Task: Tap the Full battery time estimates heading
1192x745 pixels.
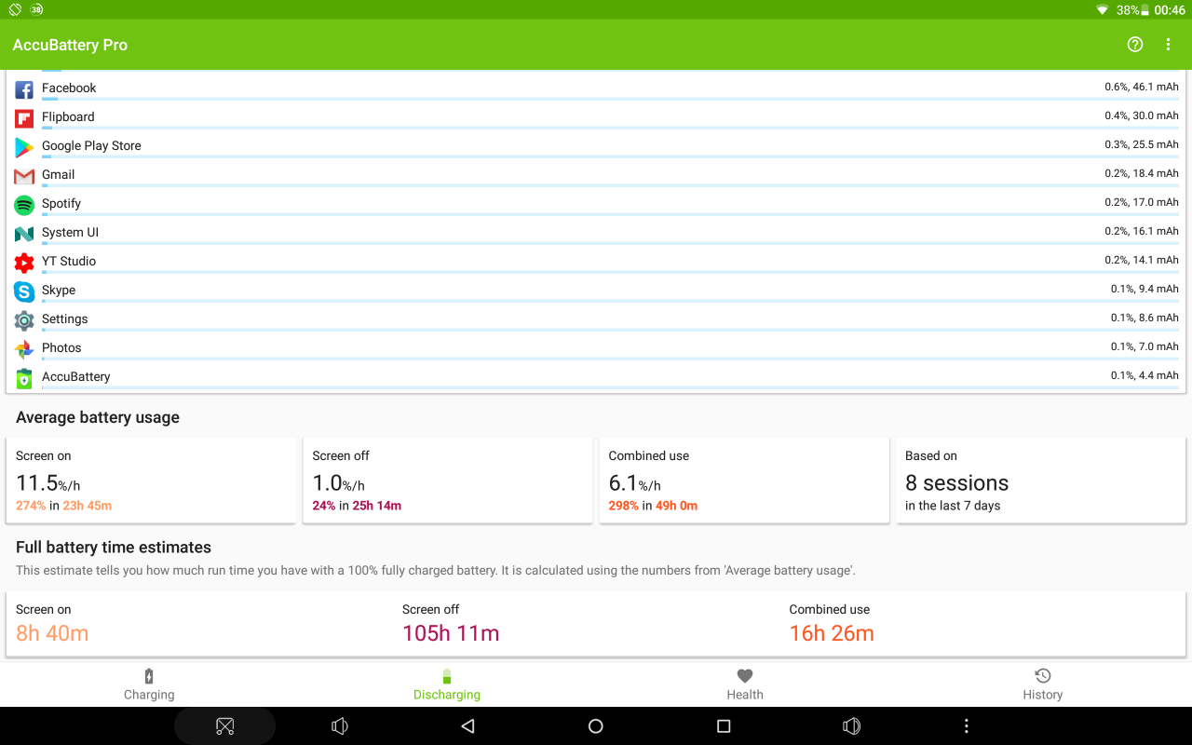Action: (114, 548)
